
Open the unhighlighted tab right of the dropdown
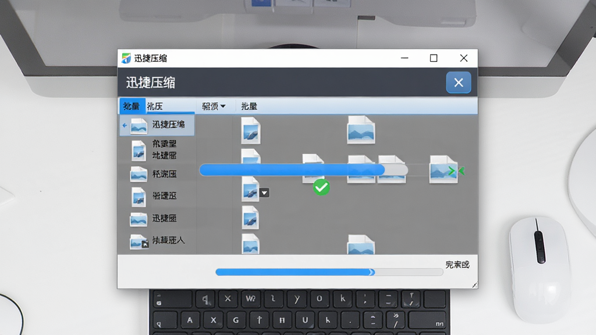coord(249,106)
